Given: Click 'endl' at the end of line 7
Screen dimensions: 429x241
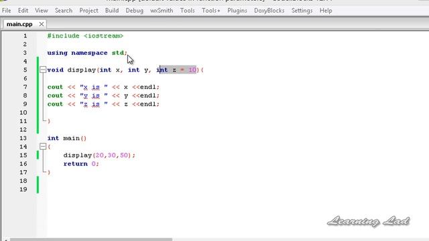Looking at the screenshot, I should [x=148, y=87].
